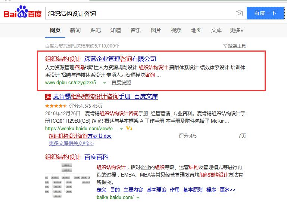Click 更多文库相关文档>> link
Image resolution: width=287 pixels, height=202 pixels.
coord(71,143)
